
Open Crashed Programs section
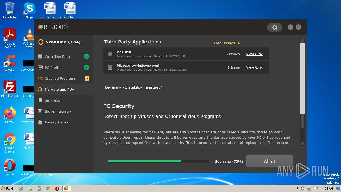click(x=63, y=78)
